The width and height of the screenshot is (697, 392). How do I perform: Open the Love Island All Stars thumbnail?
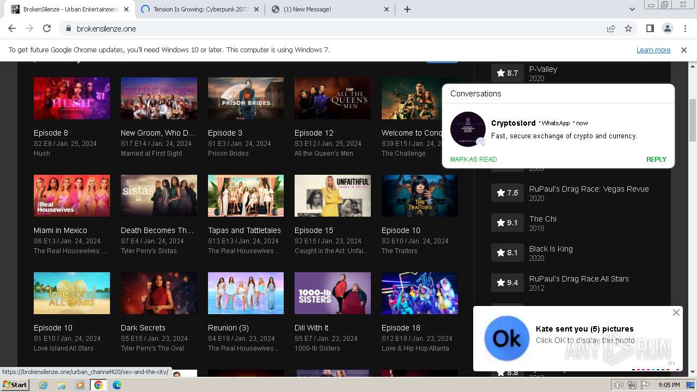tap(72, 293)
